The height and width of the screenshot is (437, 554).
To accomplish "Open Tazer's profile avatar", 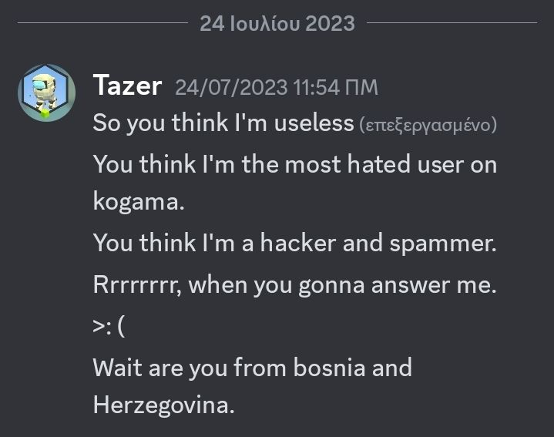I will [x=47, y=93].
